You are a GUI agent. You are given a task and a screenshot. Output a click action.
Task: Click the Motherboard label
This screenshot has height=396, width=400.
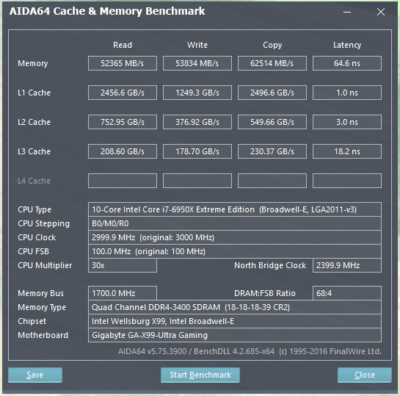[43, 335]
